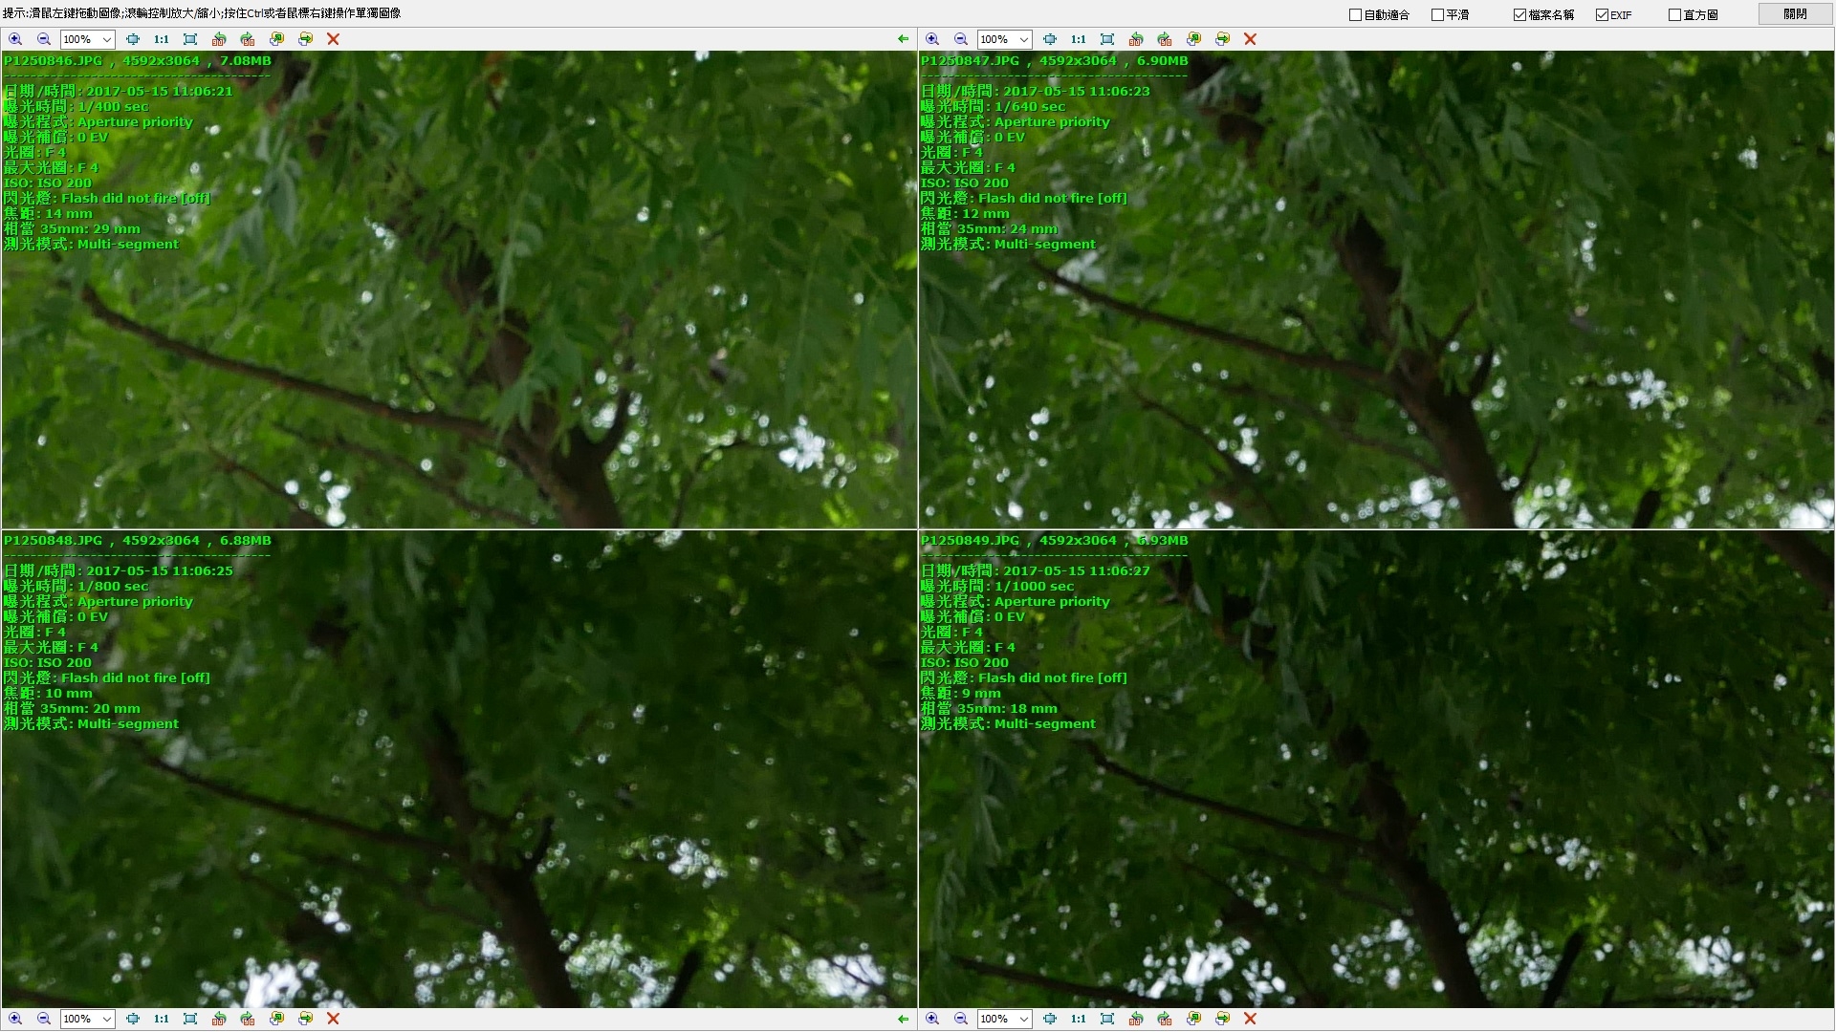Rotate P1250847.JPG left

point(1136,39)
